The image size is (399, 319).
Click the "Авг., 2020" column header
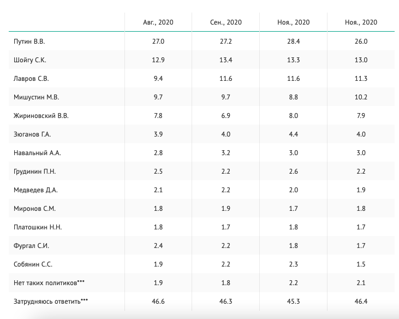click(x=158, y=22)
